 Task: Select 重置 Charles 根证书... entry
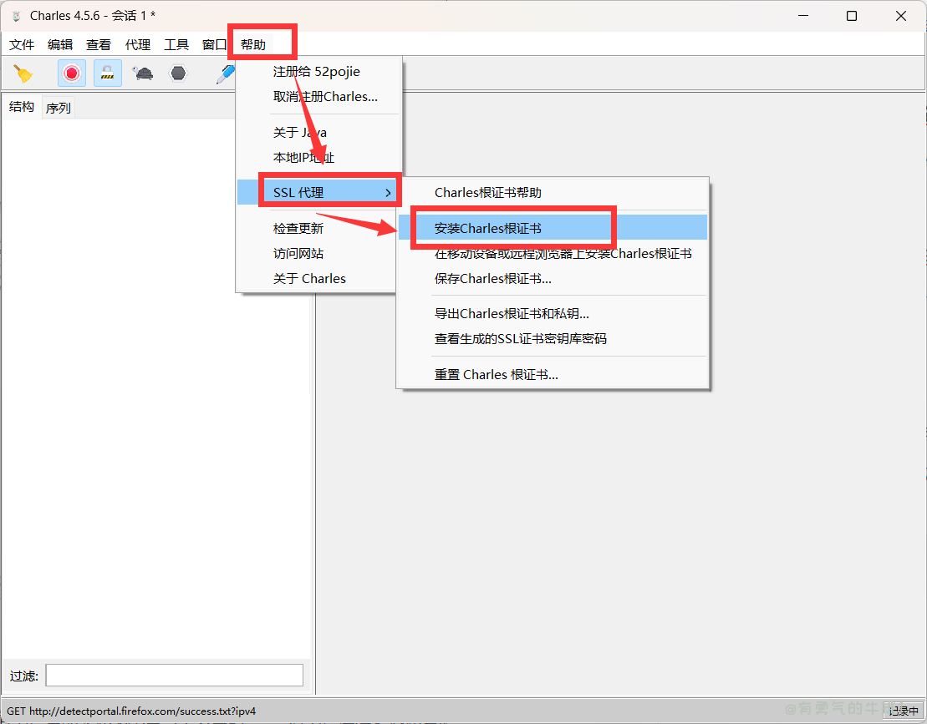(x=496, y=375)
